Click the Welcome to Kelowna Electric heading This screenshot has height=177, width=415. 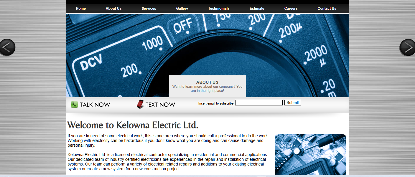pyautogui.click(x=133, y=125)
